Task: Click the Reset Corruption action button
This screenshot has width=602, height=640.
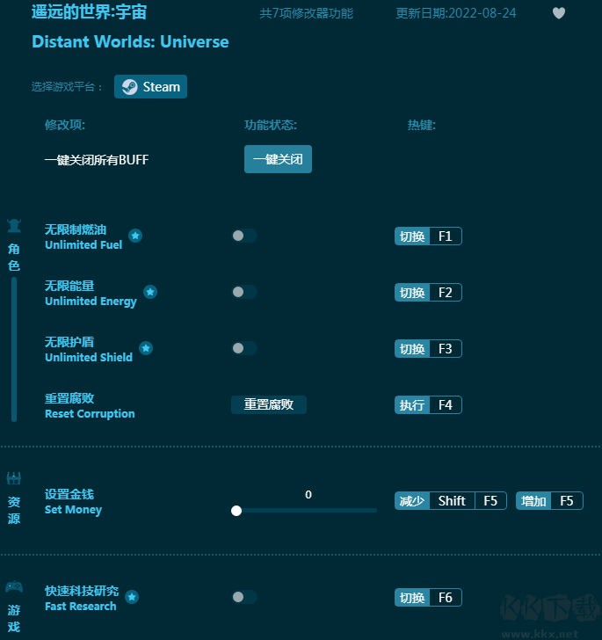Action: (268, 404)
